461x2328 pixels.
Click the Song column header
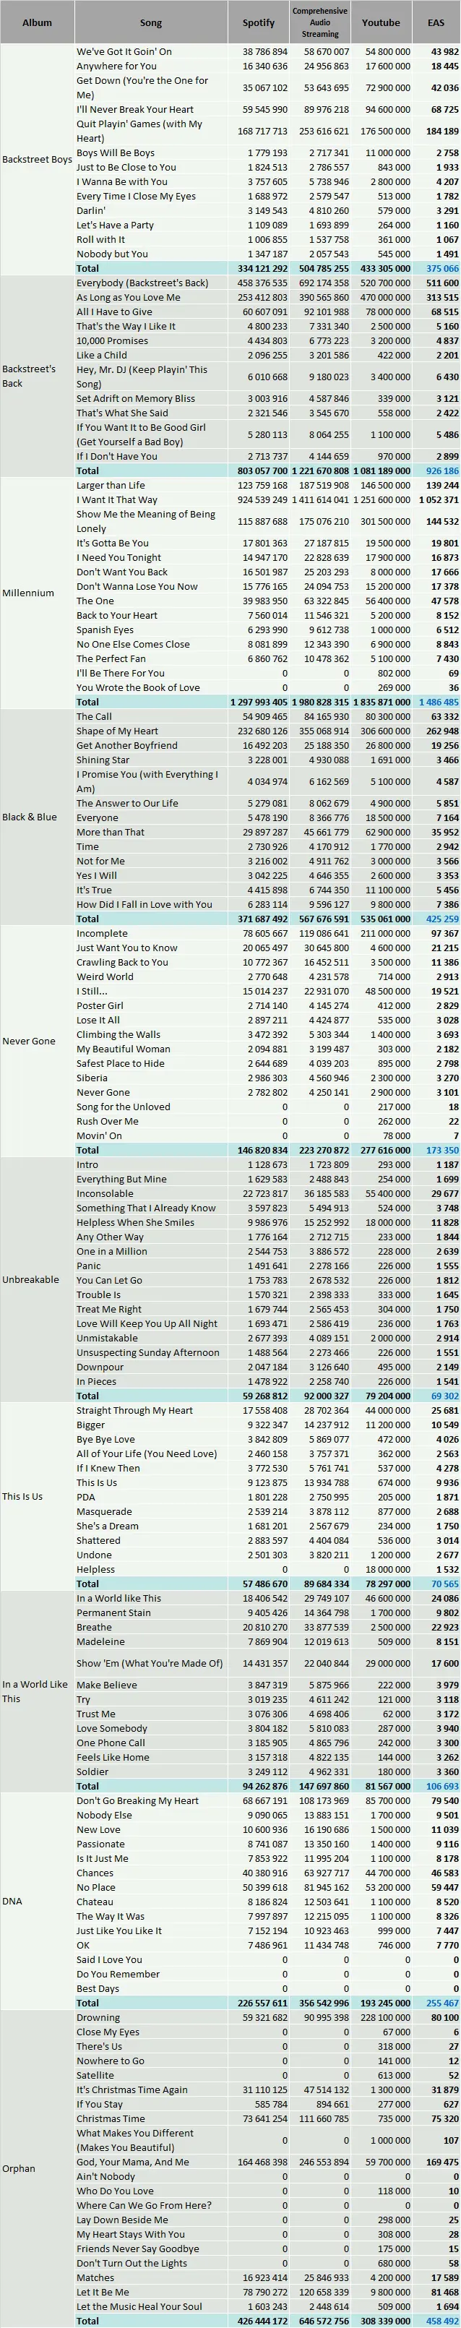(x=150, y=22)
